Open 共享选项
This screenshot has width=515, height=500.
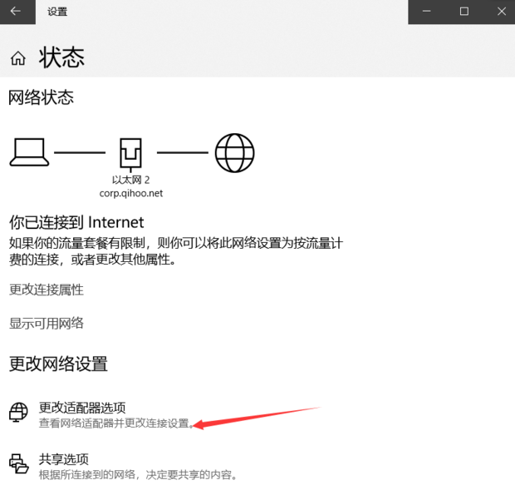(x=64, y=459)
